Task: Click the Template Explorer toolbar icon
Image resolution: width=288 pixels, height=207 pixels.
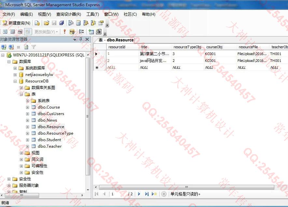Action: [x=93, y=23]
